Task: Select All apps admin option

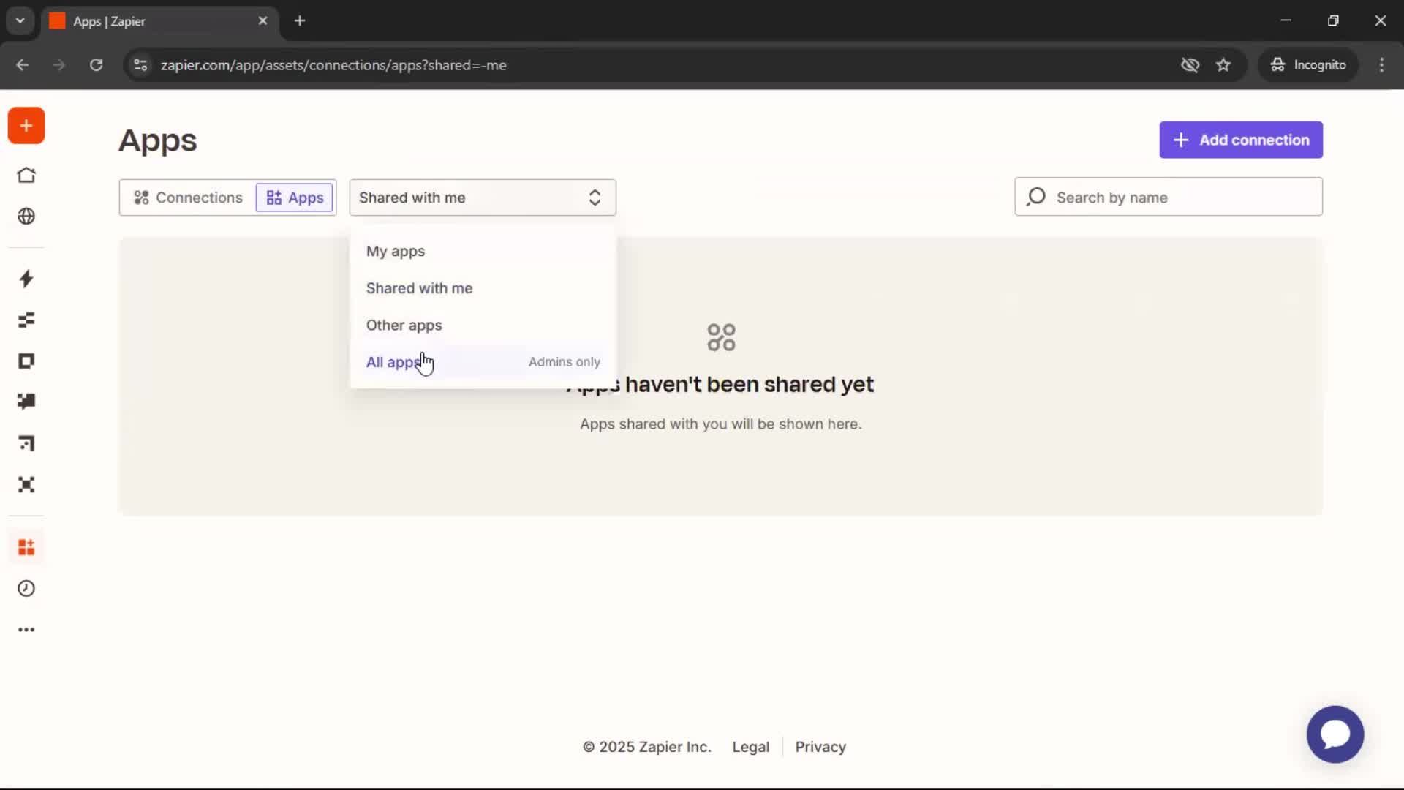Action: tap(483, 362)
